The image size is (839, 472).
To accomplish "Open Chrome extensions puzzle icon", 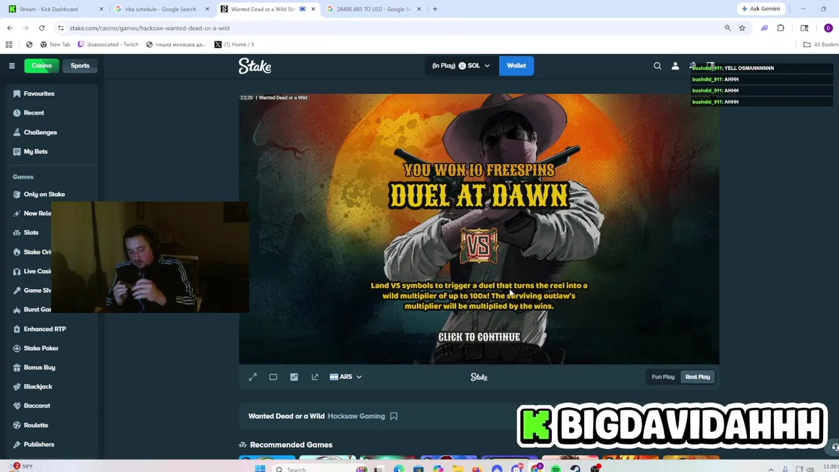I will pyautogui.click(x=781, y=28).
